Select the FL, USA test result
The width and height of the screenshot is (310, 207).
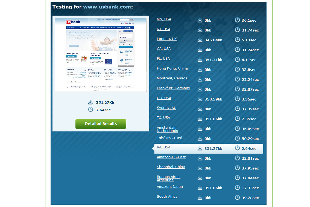(163, 59)
